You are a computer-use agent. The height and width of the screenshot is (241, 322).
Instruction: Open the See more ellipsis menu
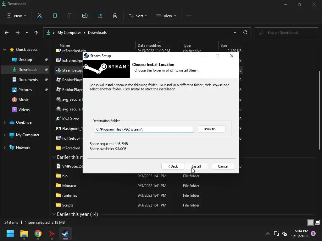(189, 16)
